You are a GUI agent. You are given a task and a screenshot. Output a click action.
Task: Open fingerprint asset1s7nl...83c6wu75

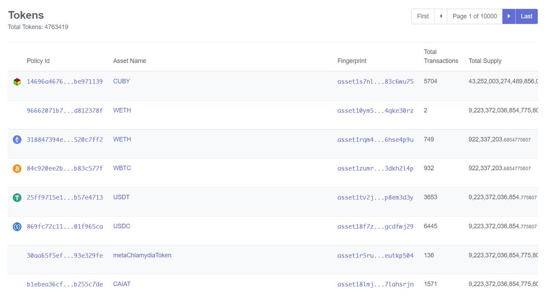[x=375, y=82]
